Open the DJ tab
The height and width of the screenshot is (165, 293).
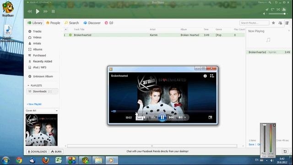tap(109, 23)
